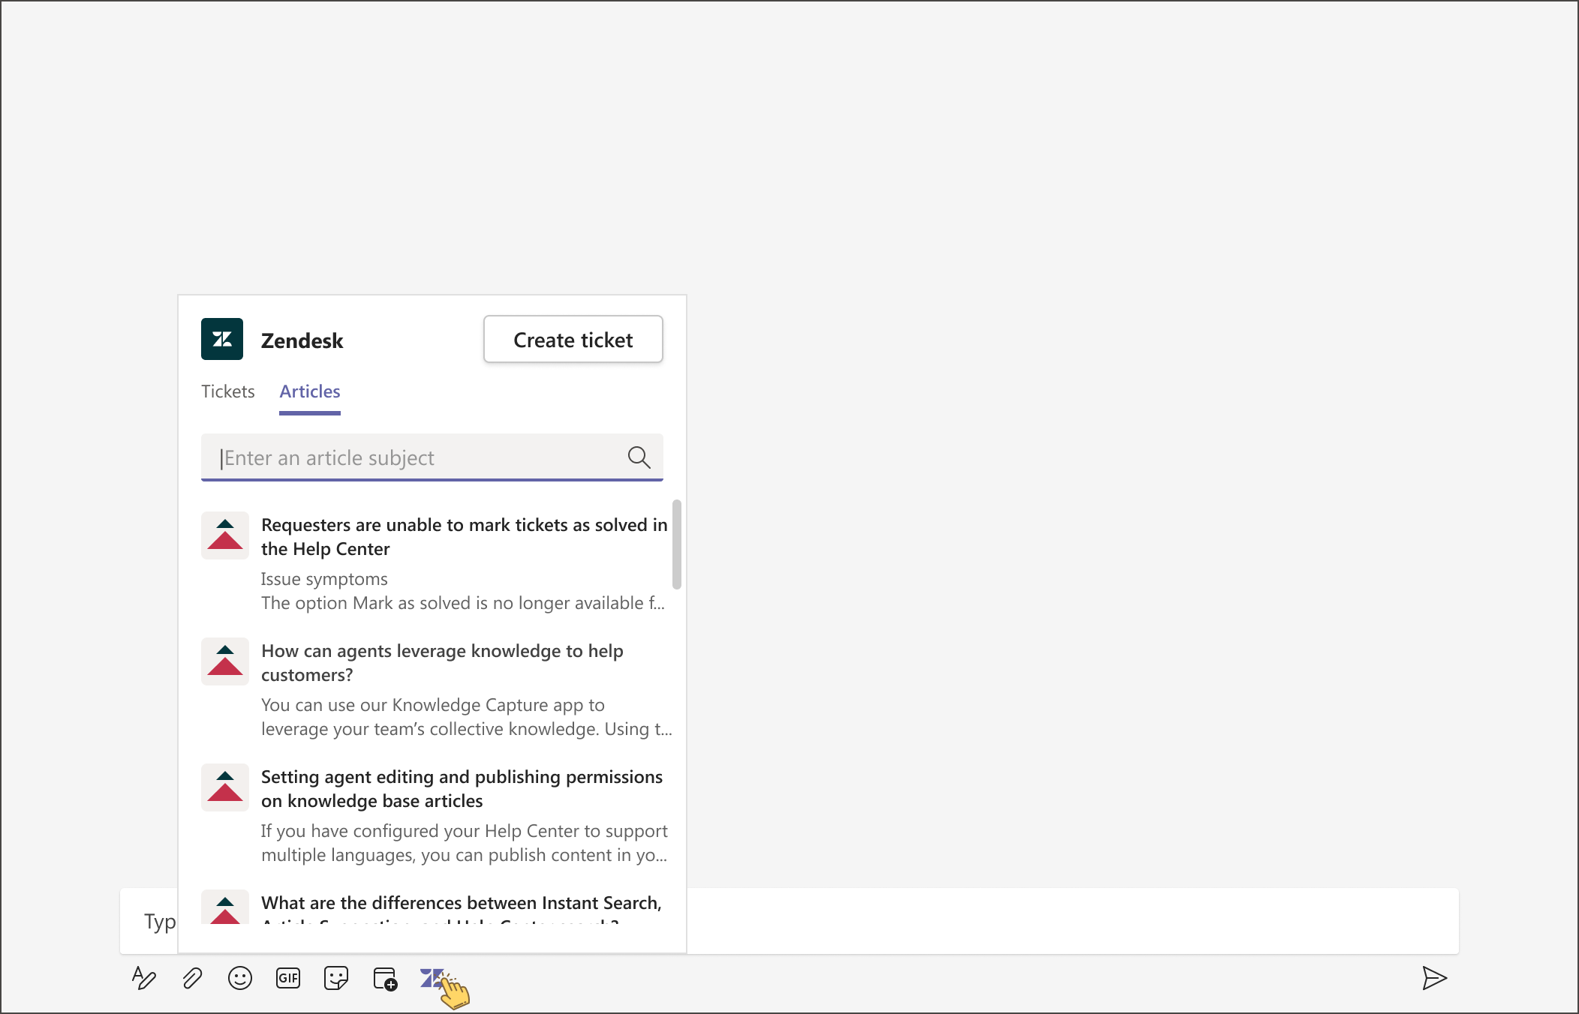Click the Zendesk app icon in toolbar
Image resolution: width=1579 pixels, height=1014 pixels.
432,977
